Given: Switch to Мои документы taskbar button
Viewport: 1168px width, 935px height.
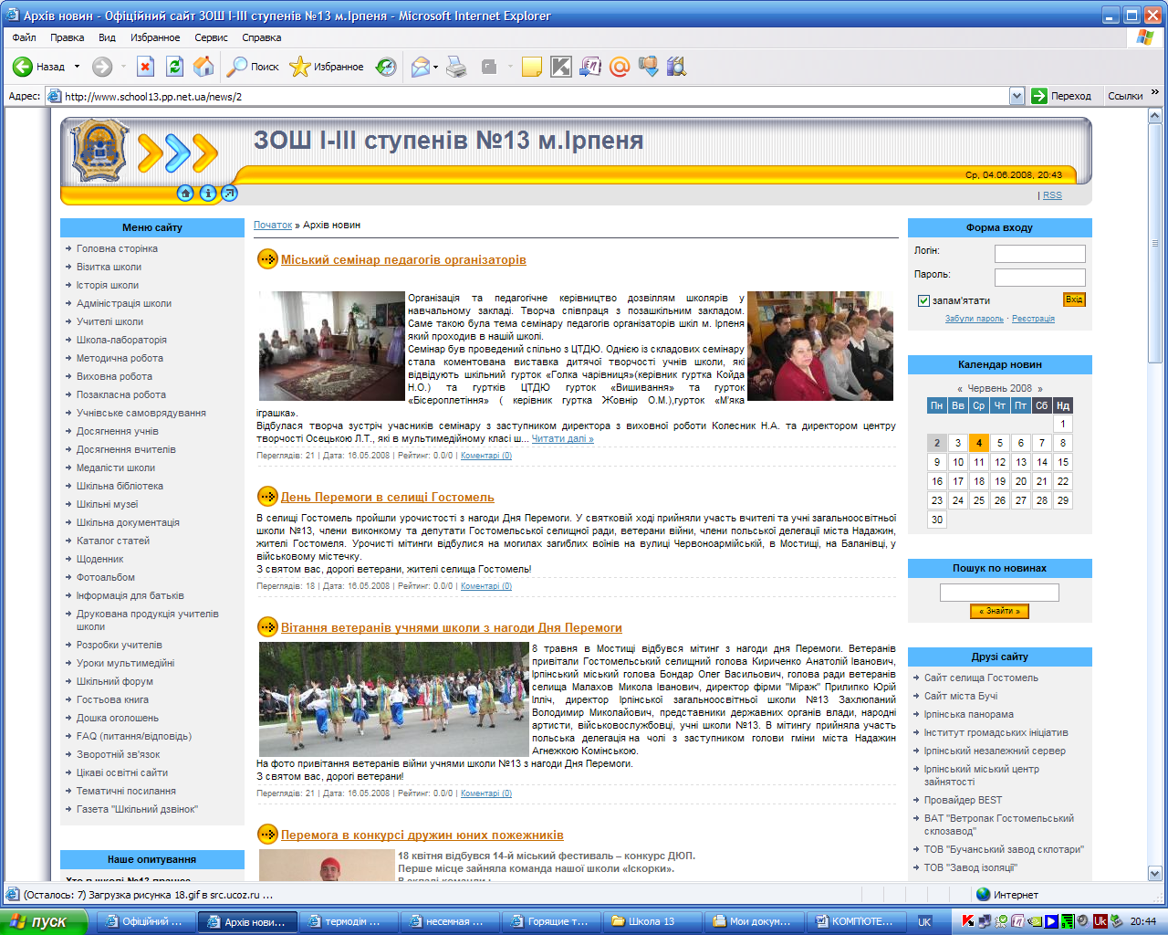Looking at the screenshot, I should pos(754,921).
